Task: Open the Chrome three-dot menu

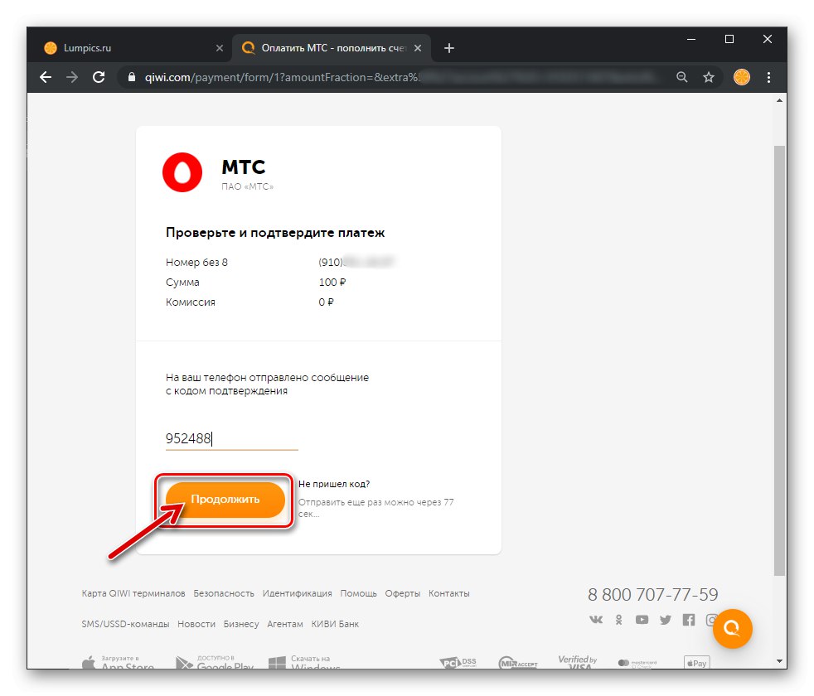Action: coord(769,77)
